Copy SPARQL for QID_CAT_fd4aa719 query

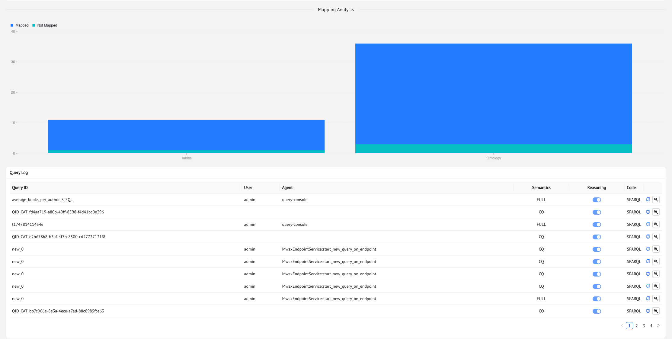tap(648, 212)
